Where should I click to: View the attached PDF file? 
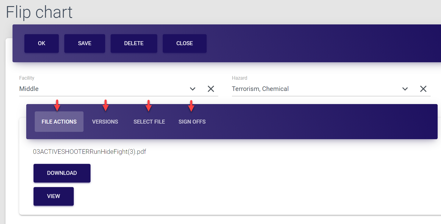tap(54, 196)
